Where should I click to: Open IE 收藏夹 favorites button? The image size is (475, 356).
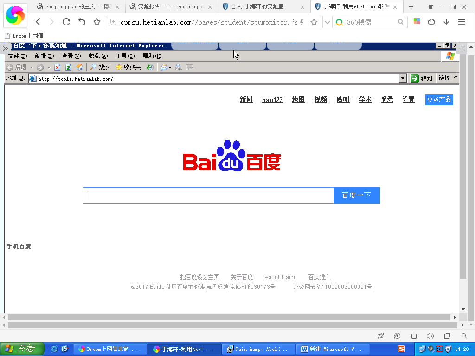(128, 67)
